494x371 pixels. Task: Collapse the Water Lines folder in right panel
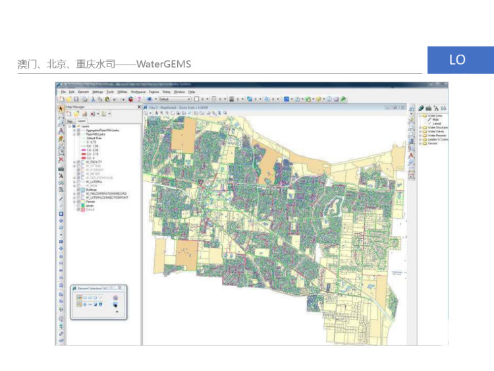tap(420, 116)
